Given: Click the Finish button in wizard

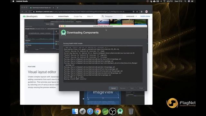Looking at the screenshot, I should [141, 88].
